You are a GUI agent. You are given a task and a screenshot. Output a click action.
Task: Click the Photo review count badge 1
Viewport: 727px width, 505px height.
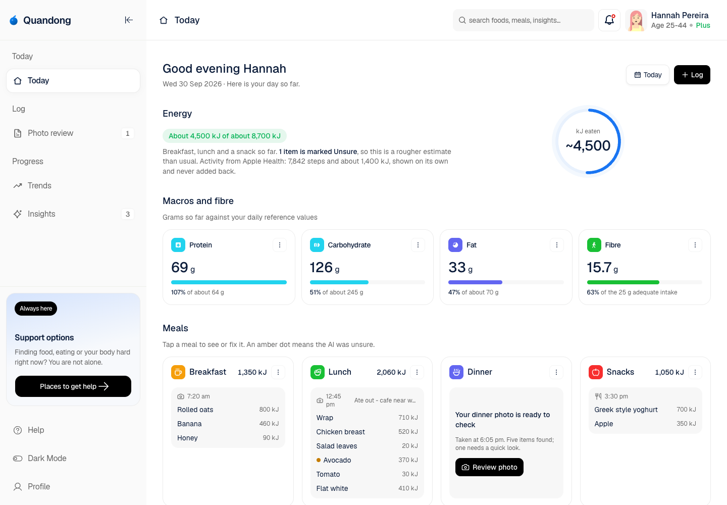point(128,133)
